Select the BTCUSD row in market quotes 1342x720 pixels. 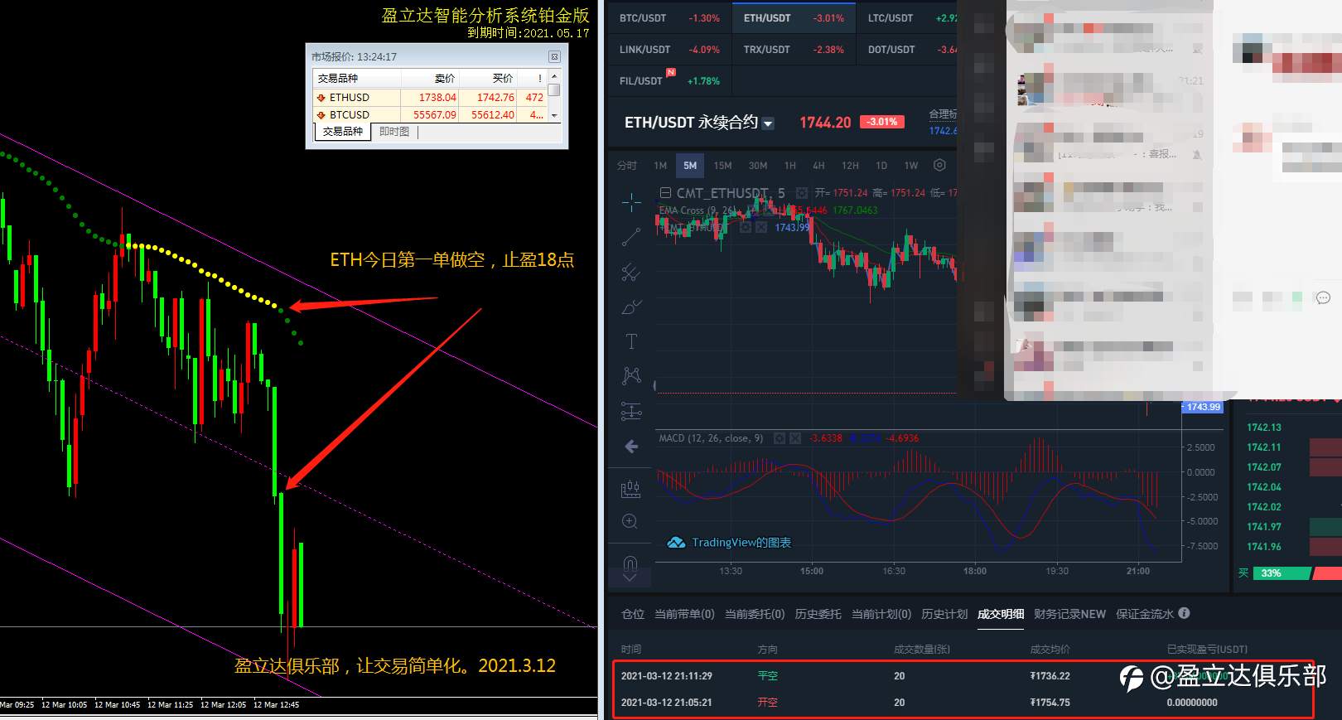[430, 115]
